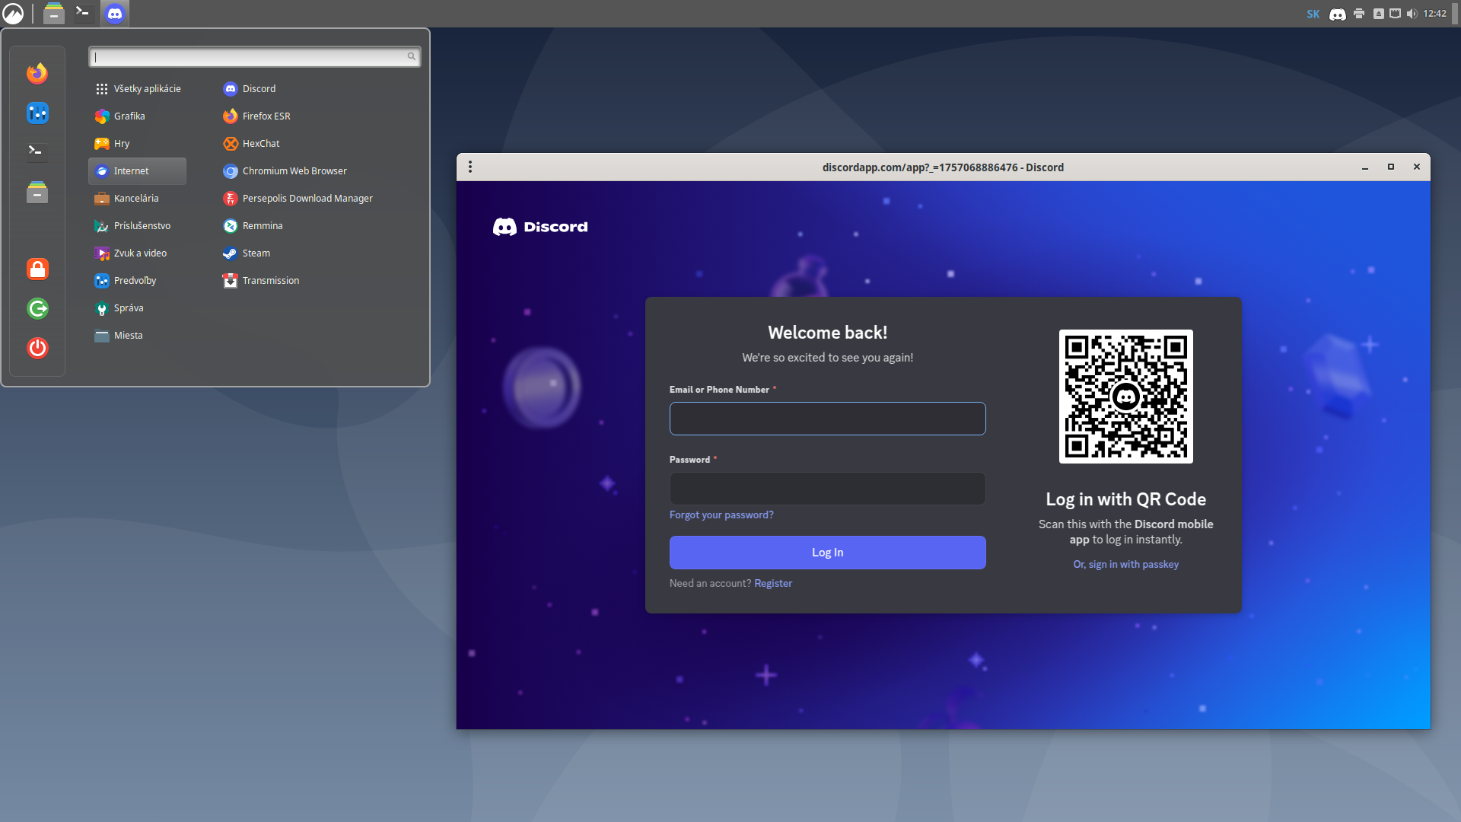Click the Discord tray icon
This screenshot has height=822, width=1461.
[1337, 14]
